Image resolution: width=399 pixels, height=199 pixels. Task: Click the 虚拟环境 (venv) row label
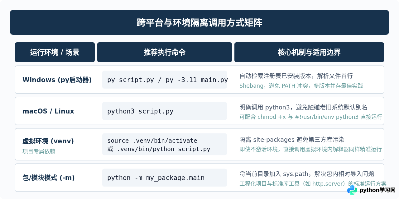click(48, 141)
